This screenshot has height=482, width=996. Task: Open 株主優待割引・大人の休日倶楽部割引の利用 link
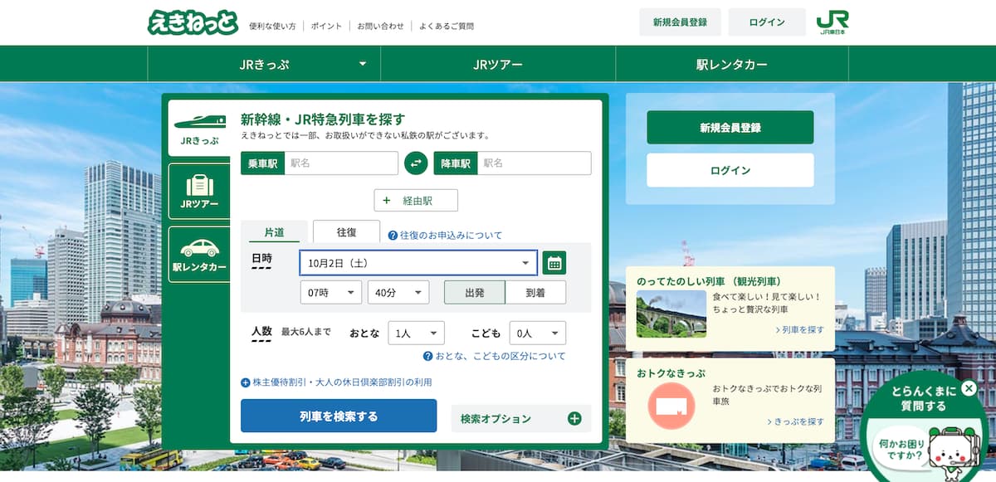pos(342,382)
